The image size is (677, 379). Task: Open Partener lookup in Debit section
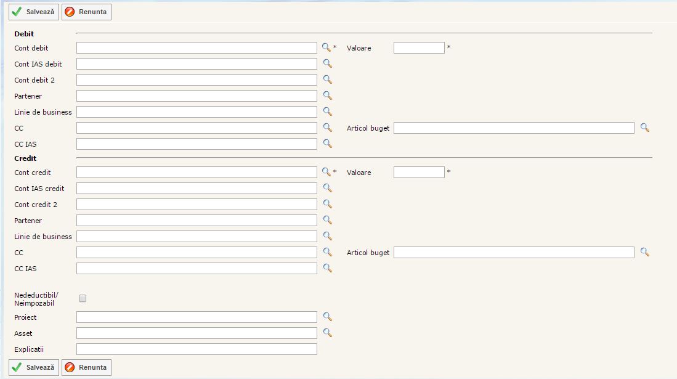[x=327, y=96]
